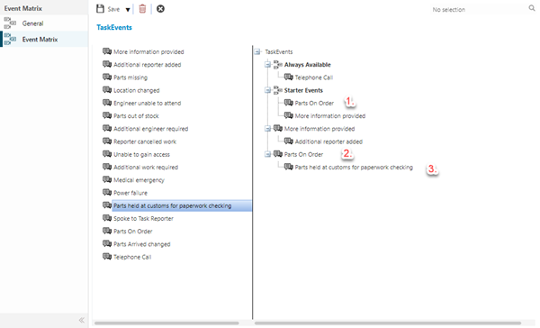Select Parts out of stock event
This screenshot has height=328, width=540.
pos(136,116)
